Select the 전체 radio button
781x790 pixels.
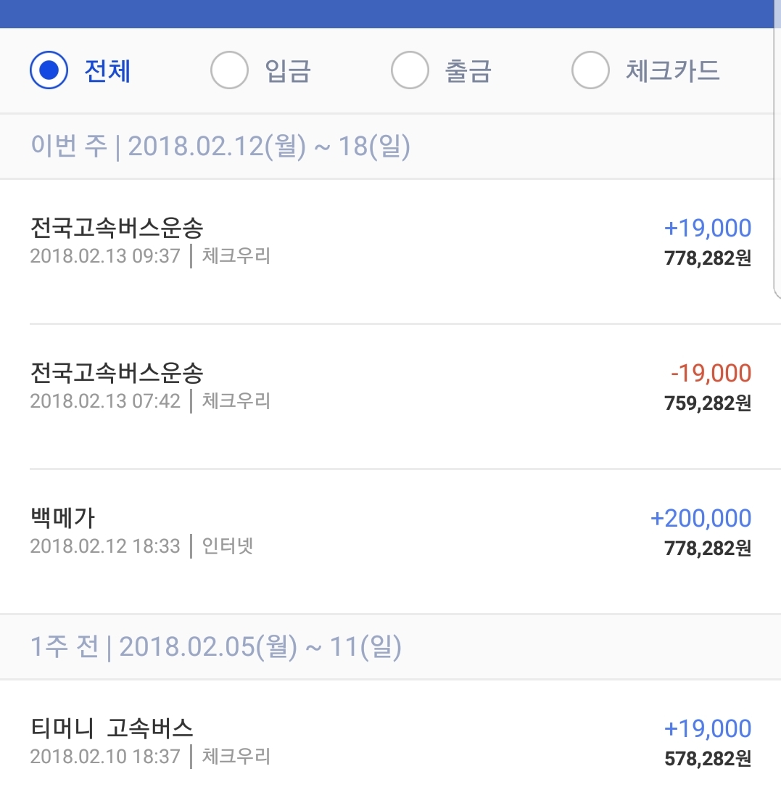49,71
